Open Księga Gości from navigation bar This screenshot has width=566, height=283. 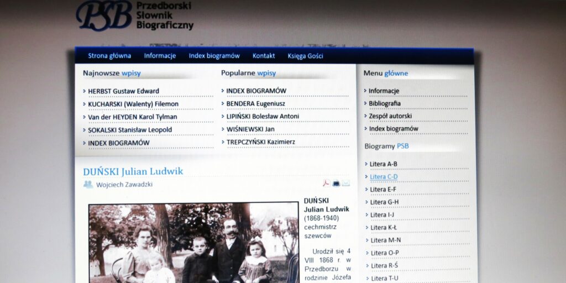coord(305,56)
